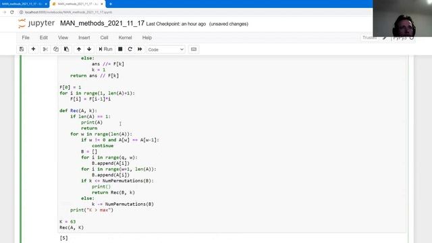Click the 'return Rec(B, k)' line
432x243 pixels.
coord(113,192)
